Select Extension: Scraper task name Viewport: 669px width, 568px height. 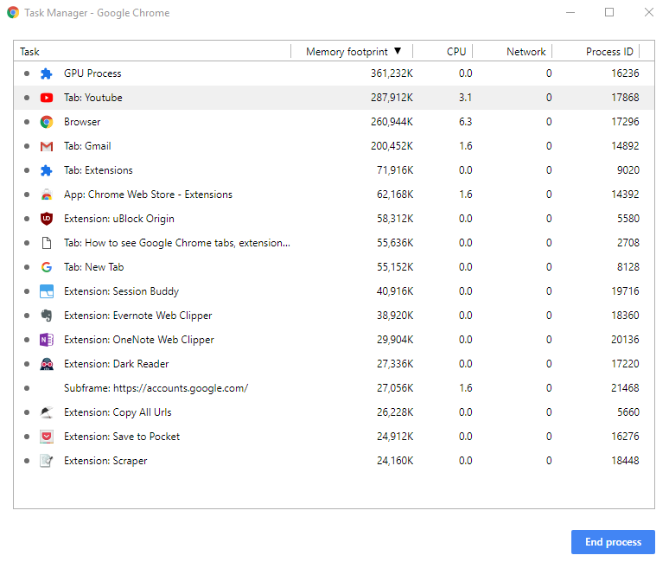105,461
